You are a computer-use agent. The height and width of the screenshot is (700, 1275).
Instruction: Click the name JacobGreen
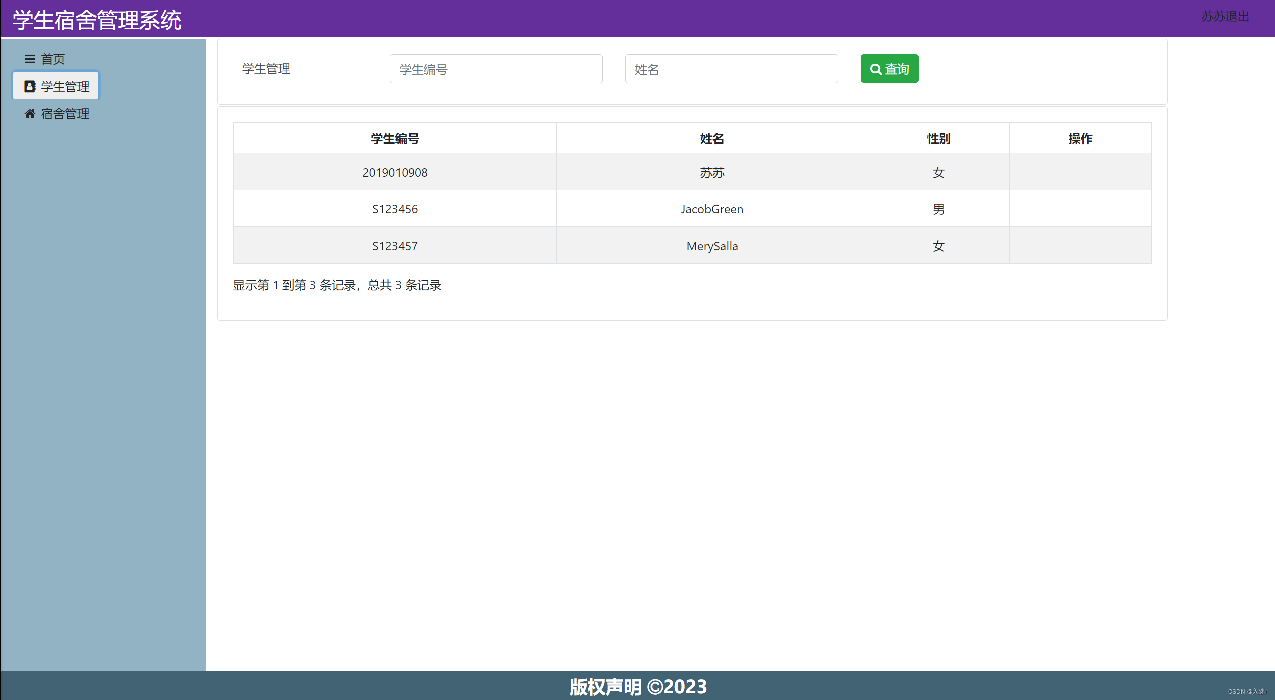712,209
